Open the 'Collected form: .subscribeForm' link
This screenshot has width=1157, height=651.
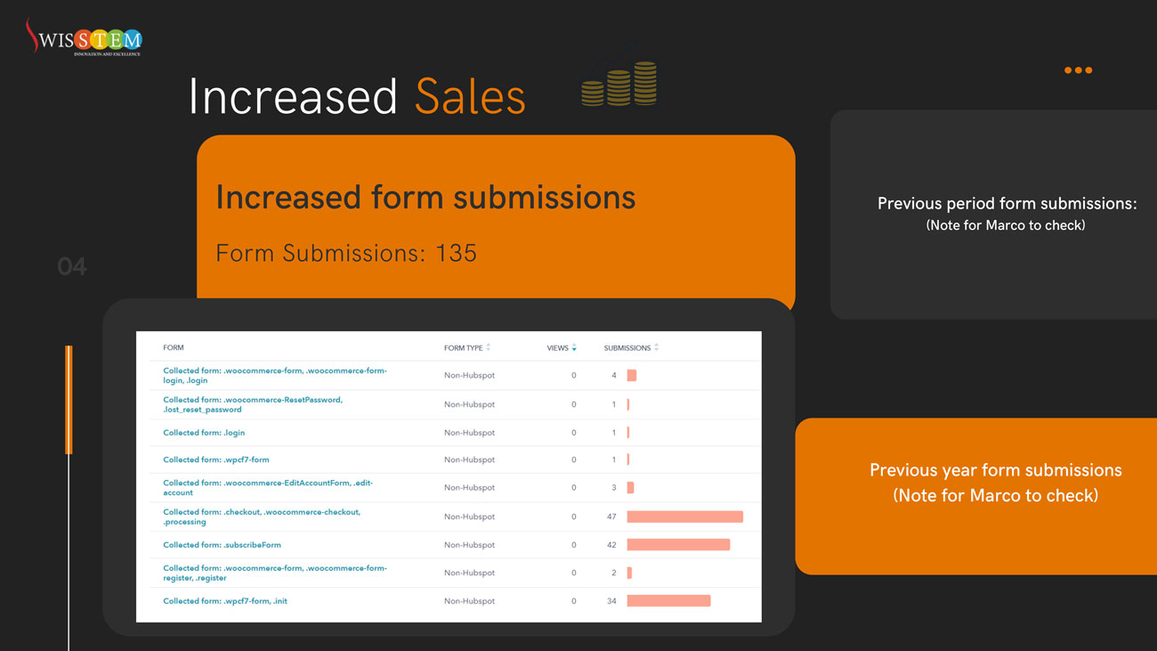click(x=222, y=545)
